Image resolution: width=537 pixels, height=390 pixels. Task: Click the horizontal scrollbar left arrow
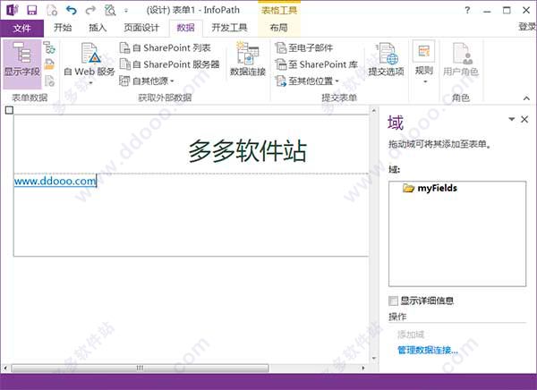(x=5, y=369)
